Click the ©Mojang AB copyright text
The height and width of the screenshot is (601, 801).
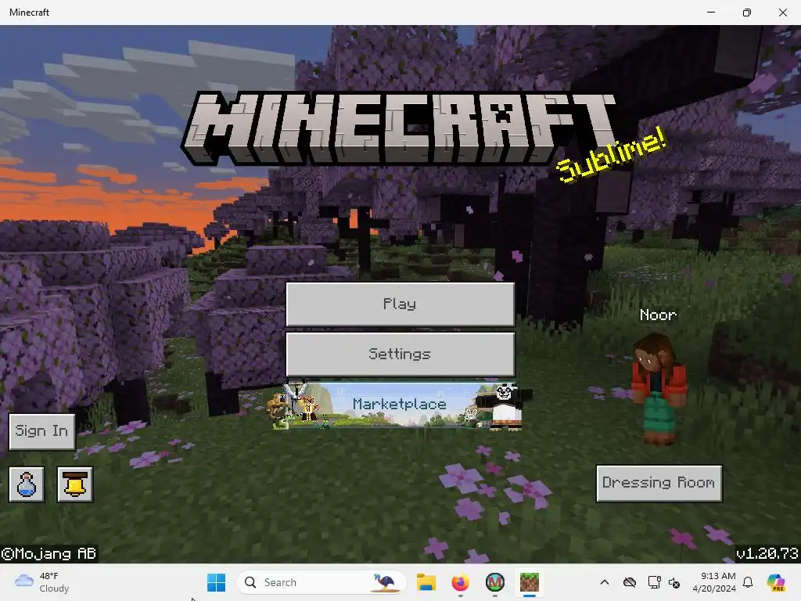click(x=49, y=553)
